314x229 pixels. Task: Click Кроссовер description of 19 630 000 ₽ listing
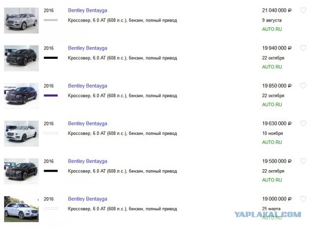(122, 133)
